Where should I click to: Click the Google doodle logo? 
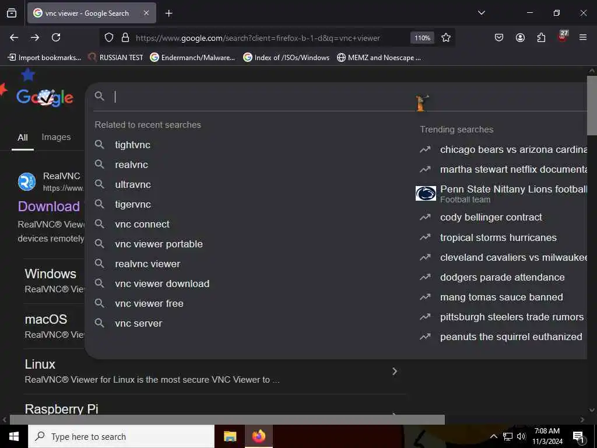coord(45,97)
